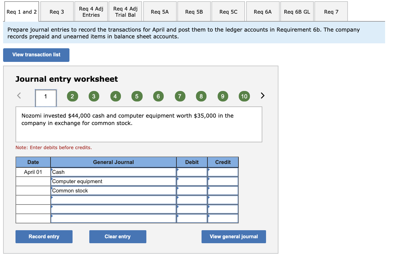
Task: Open the Cash account dropdown field
Action: pos(113,172)
